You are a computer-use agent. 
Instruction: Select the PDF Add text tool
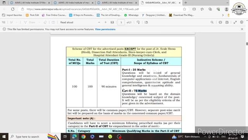tap(53, 23)
